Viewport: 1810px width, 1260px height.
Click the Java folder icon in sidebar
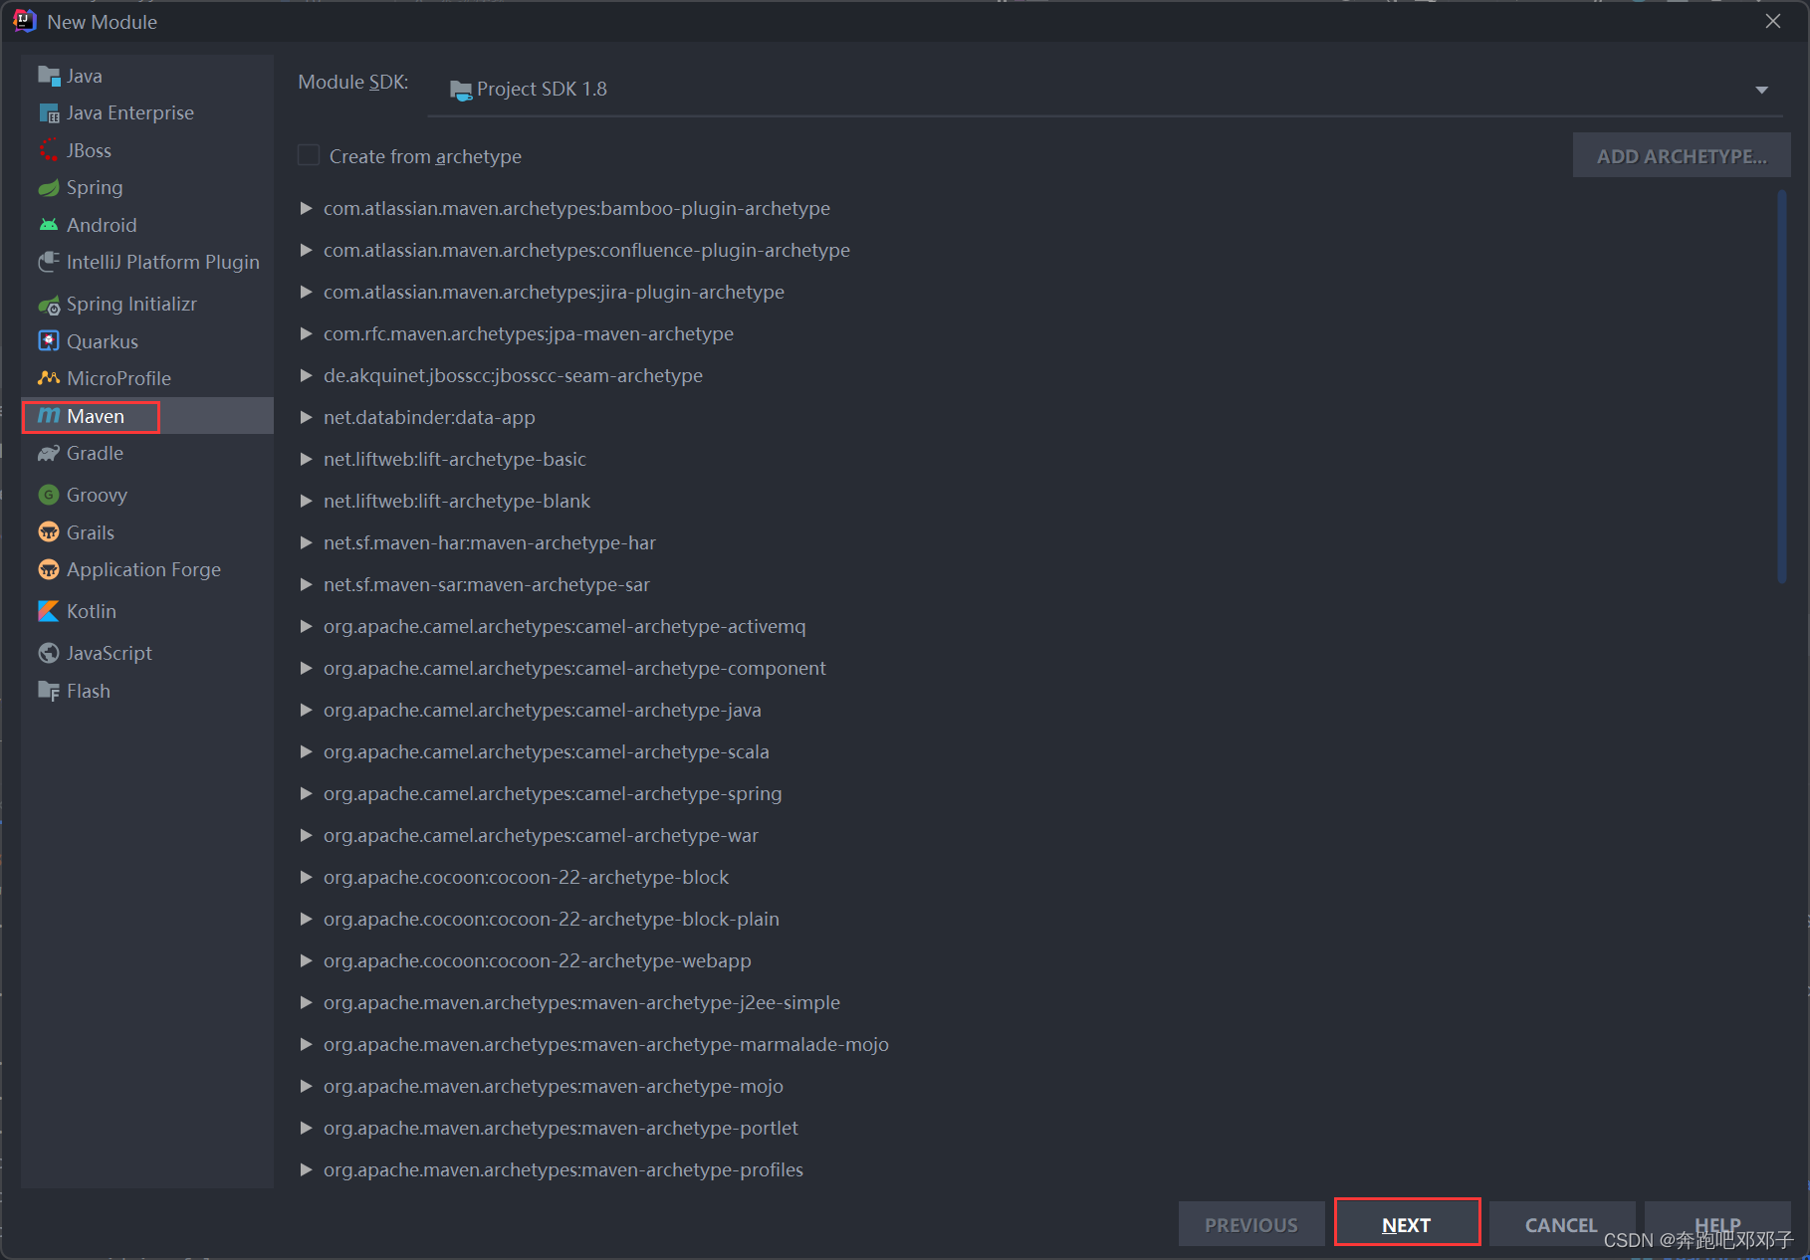point(49,76)
